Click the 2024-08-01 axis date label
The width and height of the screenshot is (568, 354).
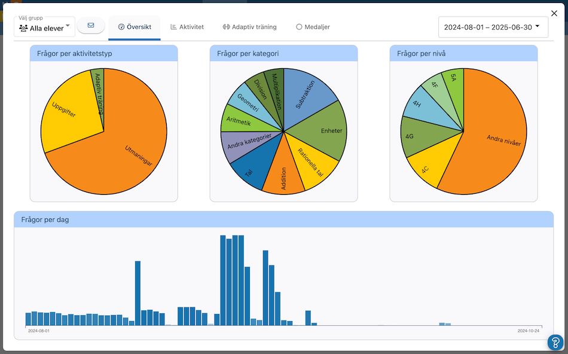[39, 331]
